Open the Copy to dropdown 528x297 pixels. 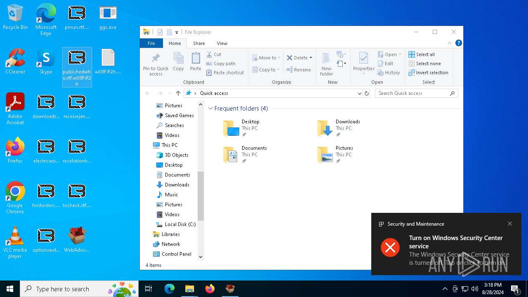(x=266, y=70)
